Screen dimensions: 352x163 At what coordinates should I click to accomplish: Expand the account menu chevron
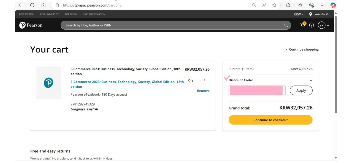click(x=328, y=25)
